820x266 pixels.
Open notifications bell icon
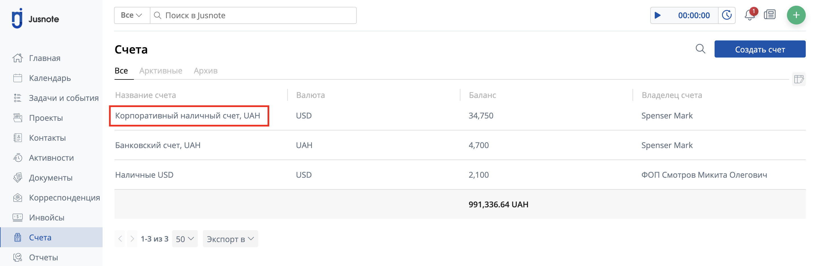tap(750, 15)
